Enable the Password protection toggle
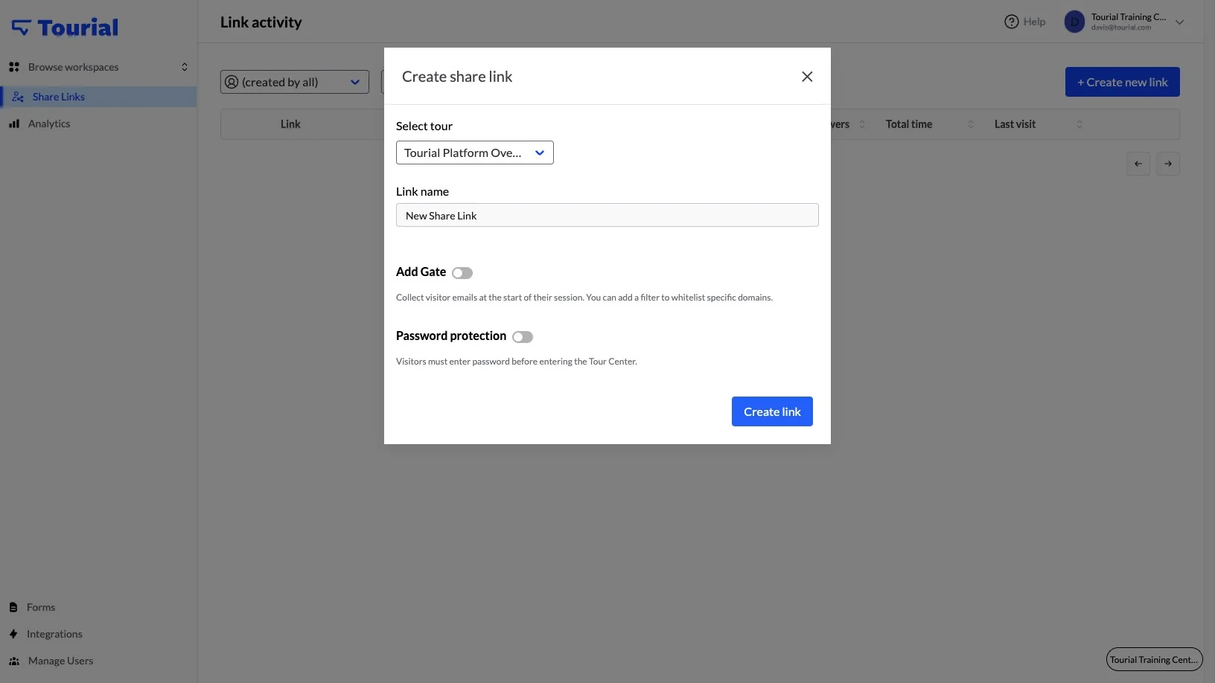Image resolution: width=1215 pixels, height=683 pixels. coord(523,337)
